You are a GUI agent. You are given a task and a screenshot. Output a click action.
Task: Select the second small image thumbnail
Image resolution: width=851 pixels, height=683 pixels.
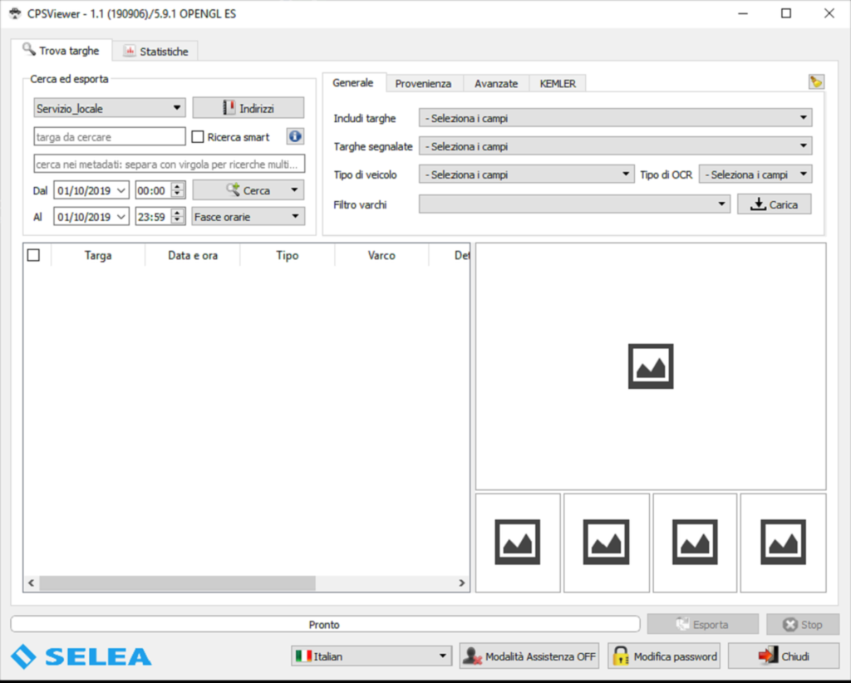[606, 543]
